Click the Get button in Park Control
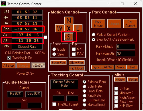This screenshot has width=143, height=111. tap(132, 67)
